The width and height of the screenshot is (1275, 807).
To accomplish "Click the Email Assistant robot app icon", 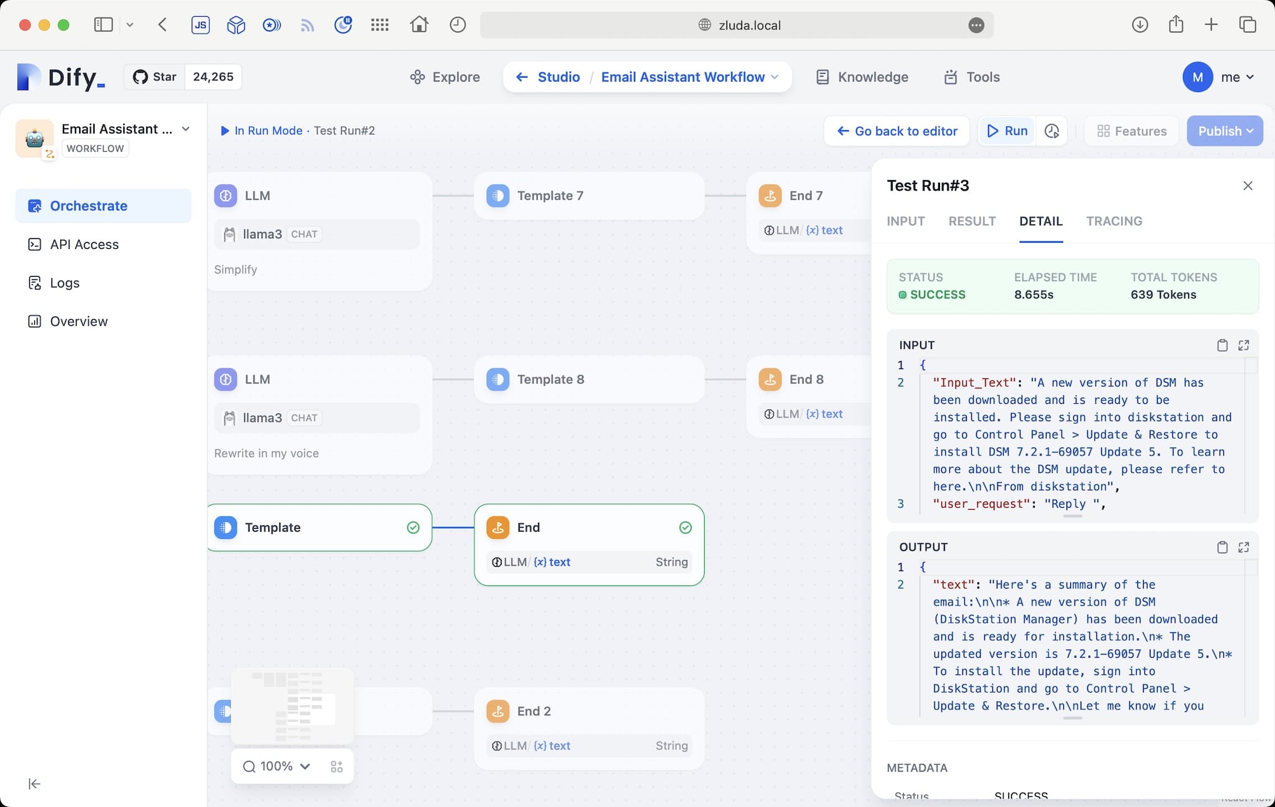I will 34,138.
